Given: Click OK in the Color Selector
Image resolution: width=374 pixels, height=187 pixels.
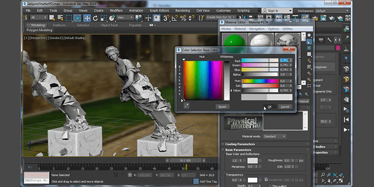Looking at the screenshot, I should coord(270,107).
